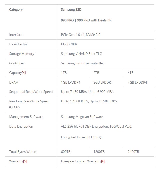The width and height of the screenshot is (160, 170).
Task: Click the Samsung Magician Software cell
Action: [x=82, y=117]
